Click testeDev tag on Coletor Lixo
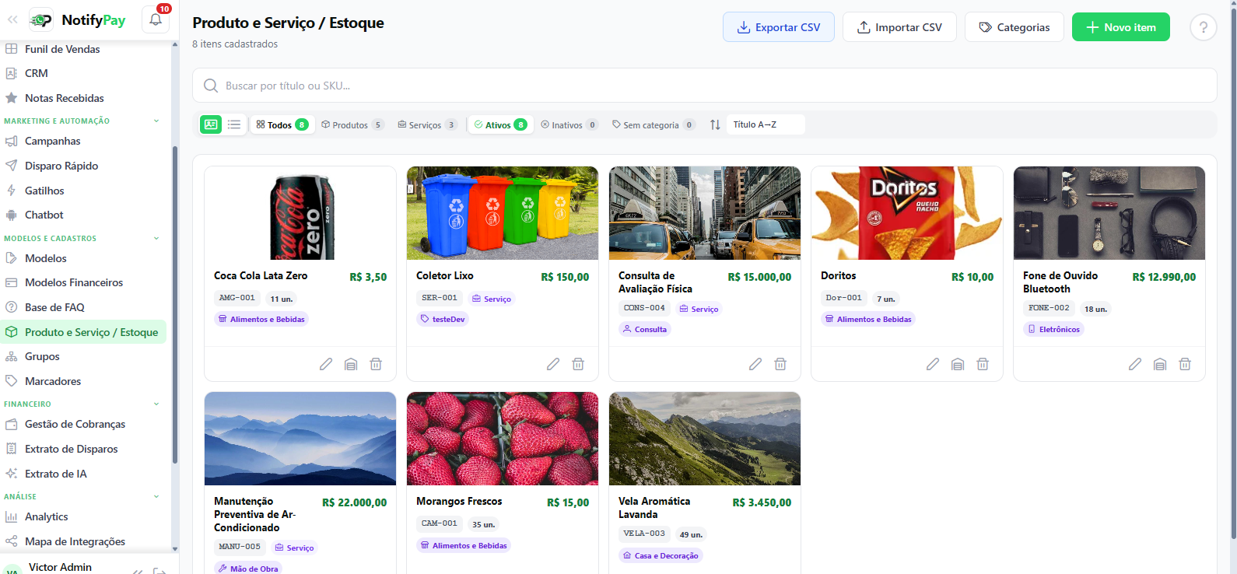Screen dimensions: 1237x574 point(443,319)
